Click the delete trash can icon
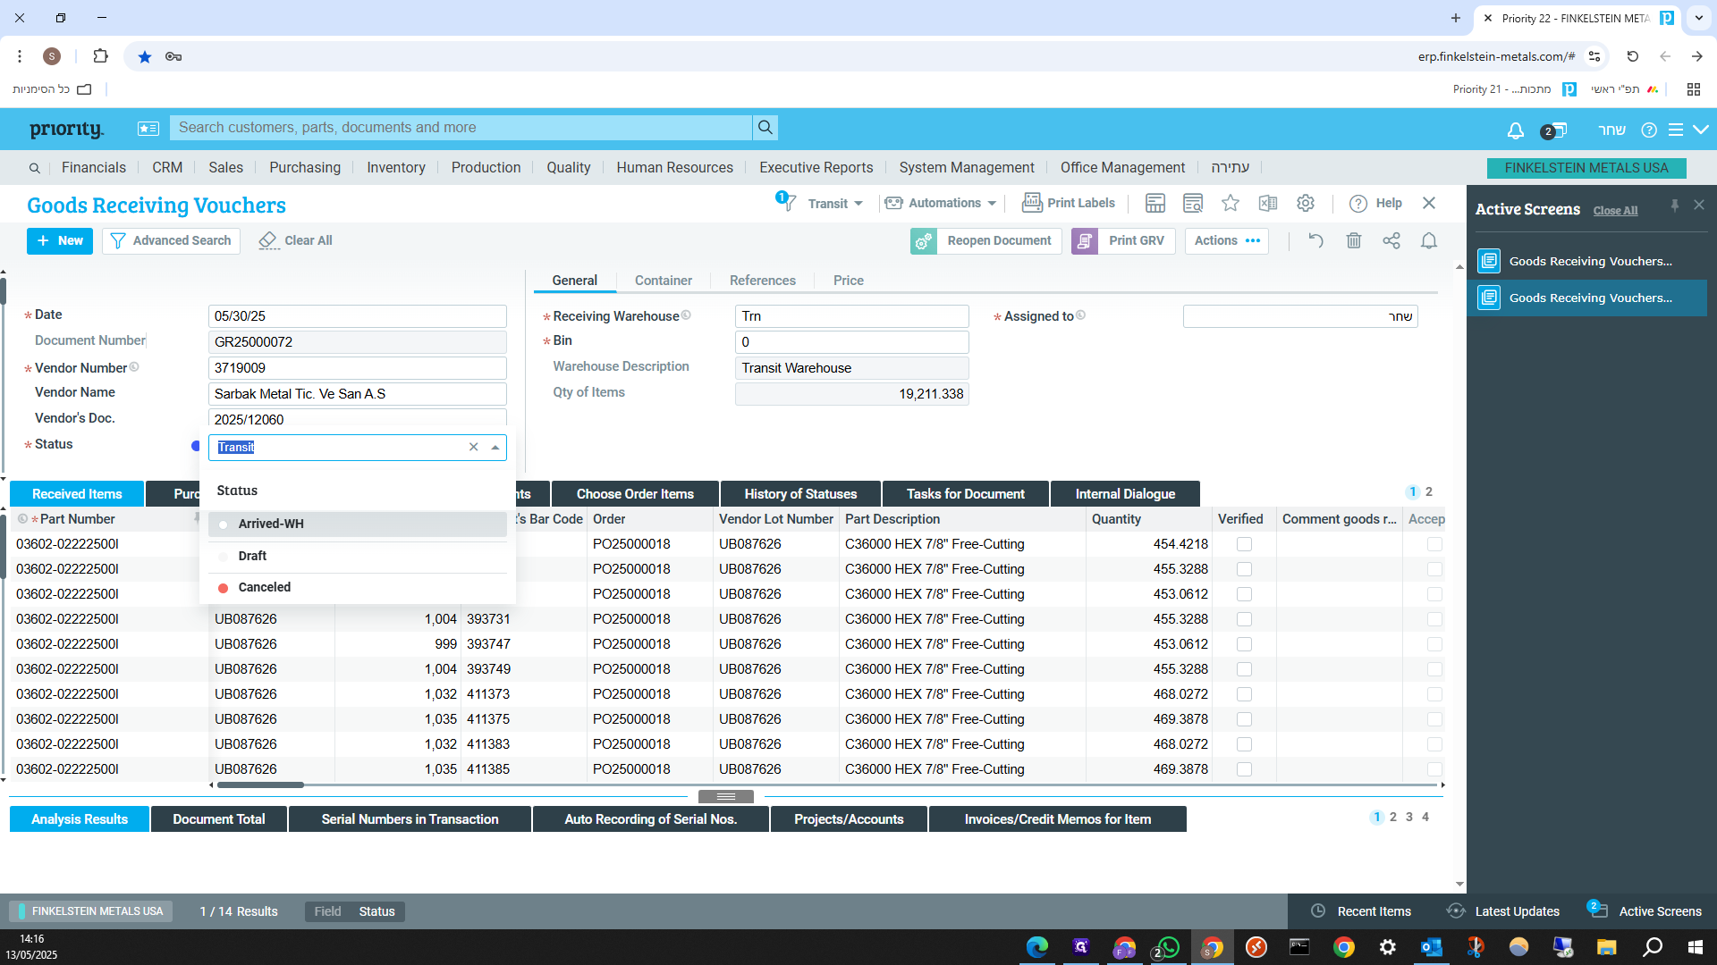 [x=1354, y=240]
